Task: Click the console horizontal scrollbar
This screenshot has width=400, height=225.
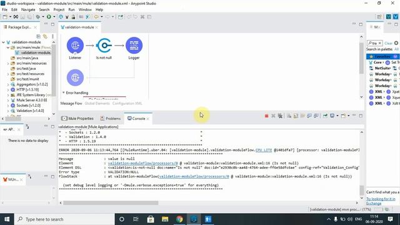Action: tap(111, 202)
